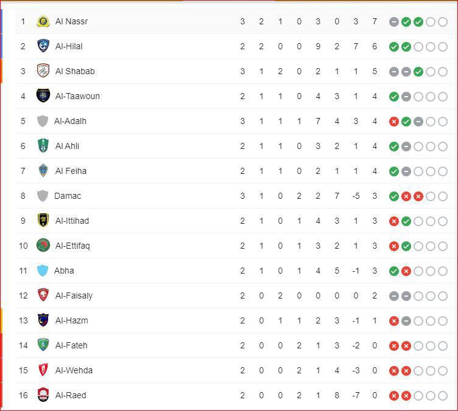Viewport: 458px width, 411px height.
Task: Click the Al Shabab team badge
Action: tap(43, 71)
